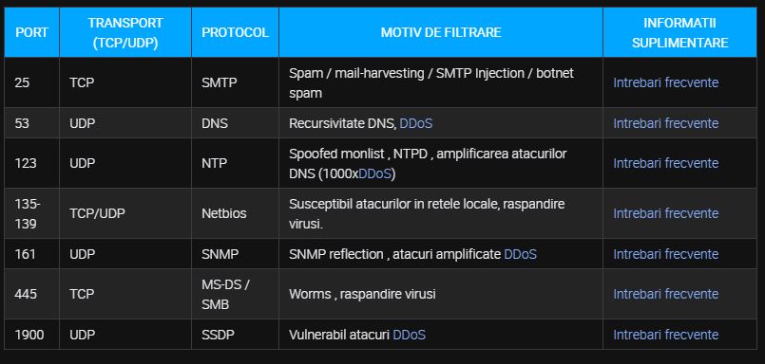The height and width of the screenshot is (364, 765).
Task: Select the MS-DS / SMB protocol cell
Action: pyautogui.click(x=235, y=294)
